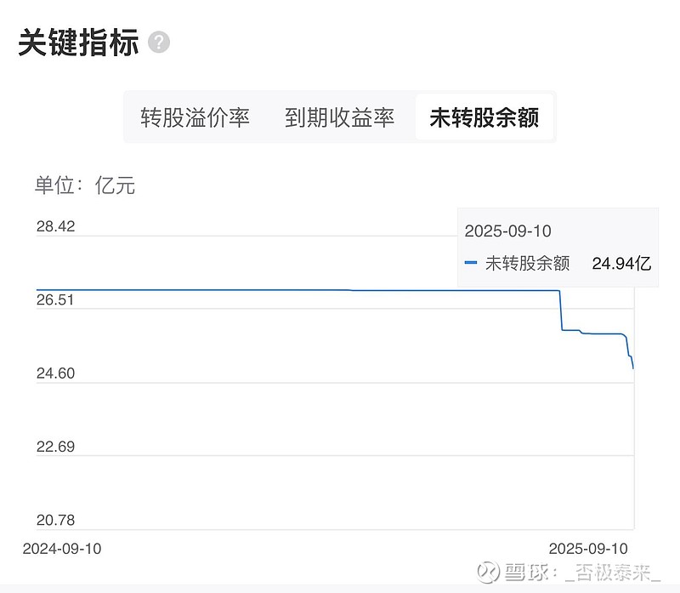This screenshot has height=593, width=680.
Task: Click the 28.42 y-axis label
Action: pyautogui.click(x=56, y=226)
